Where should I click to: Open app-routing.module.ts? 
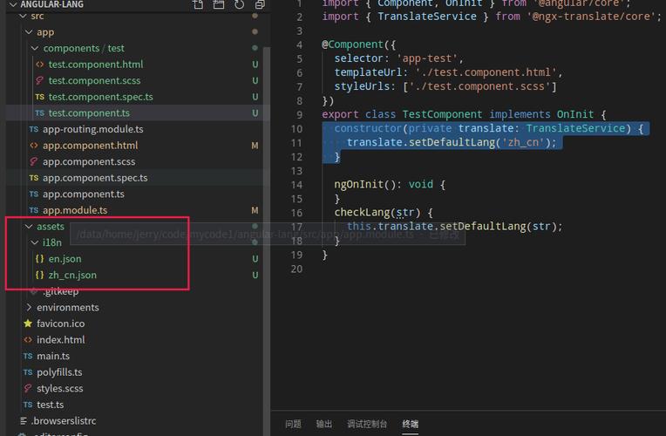coord(92,129)
